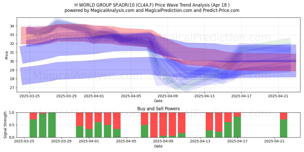Click the 2025-03-25 tick on price chart

(30, 96)
